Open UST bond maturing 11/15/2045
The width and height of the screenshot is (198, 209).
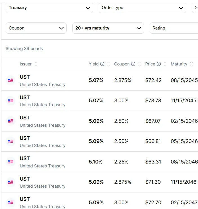(100, 101)
